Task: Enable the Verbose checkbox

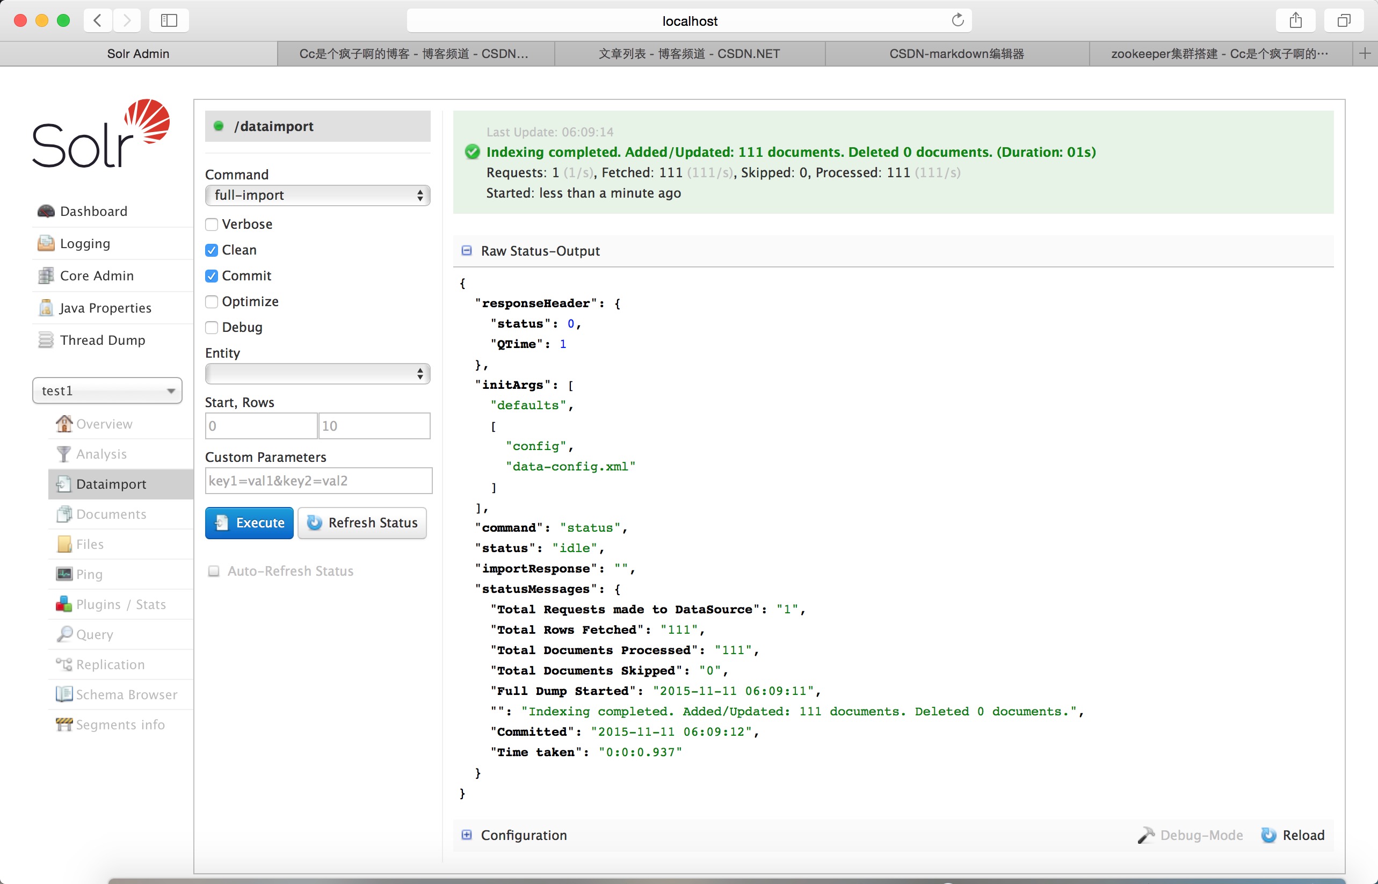Action: tap(212, 224)
